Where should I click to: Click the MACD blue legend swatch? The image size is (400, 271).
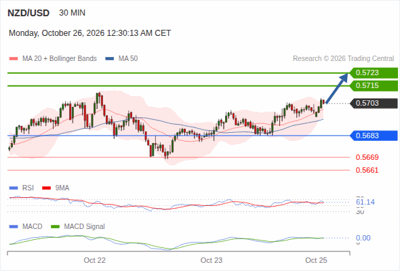[x=14, y=227]
